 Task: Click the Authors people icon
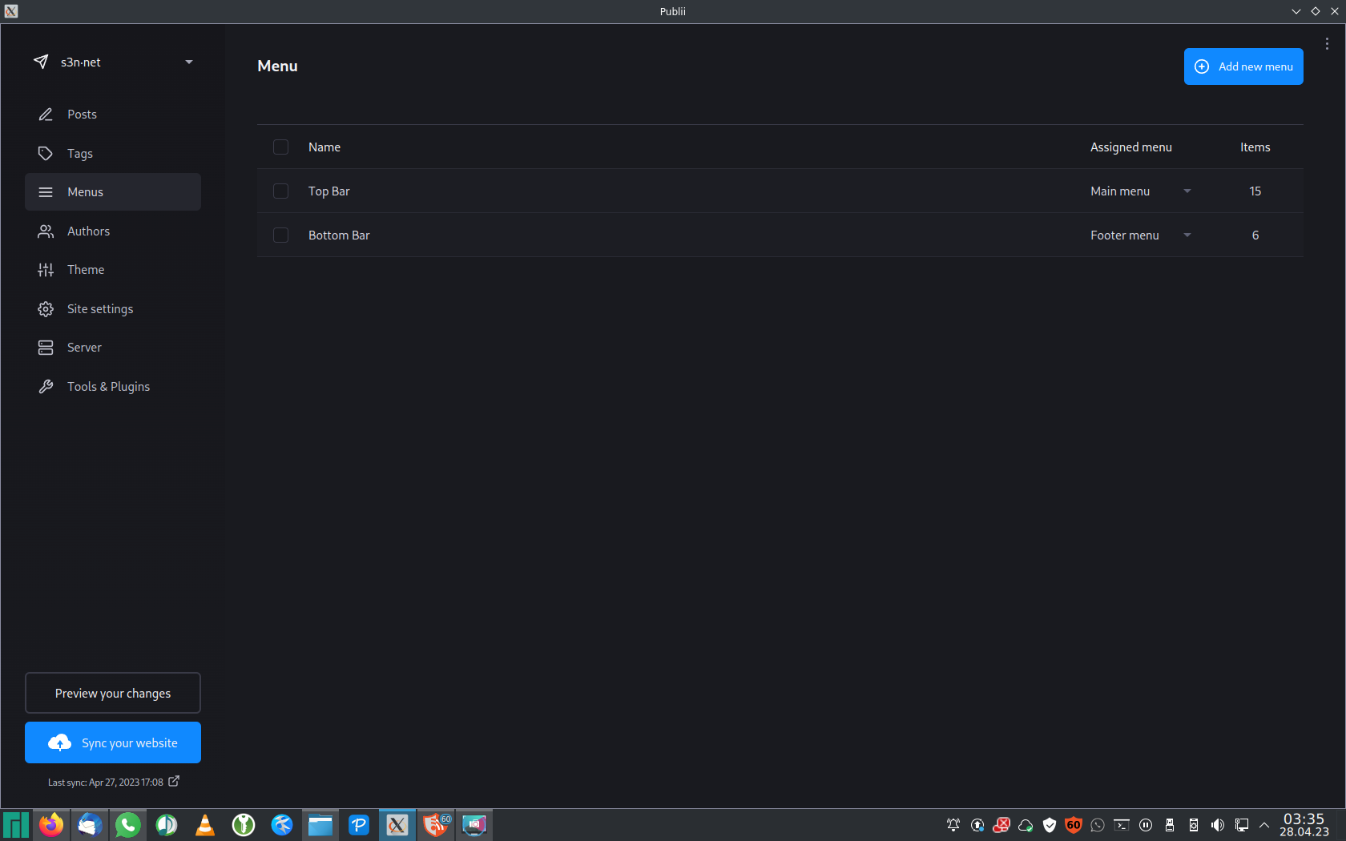(46, 231)
